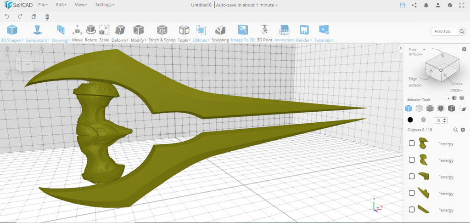Open notifications bell

tap(426, 5)
